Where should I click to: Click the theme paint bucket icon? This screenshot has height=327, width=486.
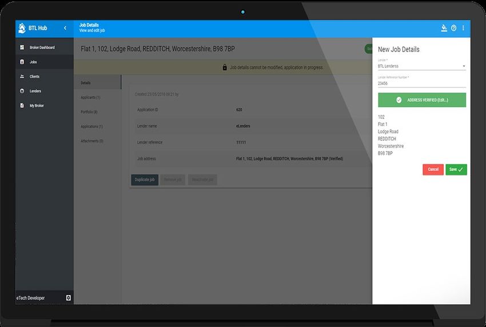click(x=444, y=28)
